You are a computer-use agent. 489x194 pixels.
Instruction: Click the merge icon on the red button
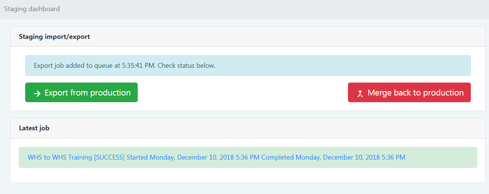point(360,93)
